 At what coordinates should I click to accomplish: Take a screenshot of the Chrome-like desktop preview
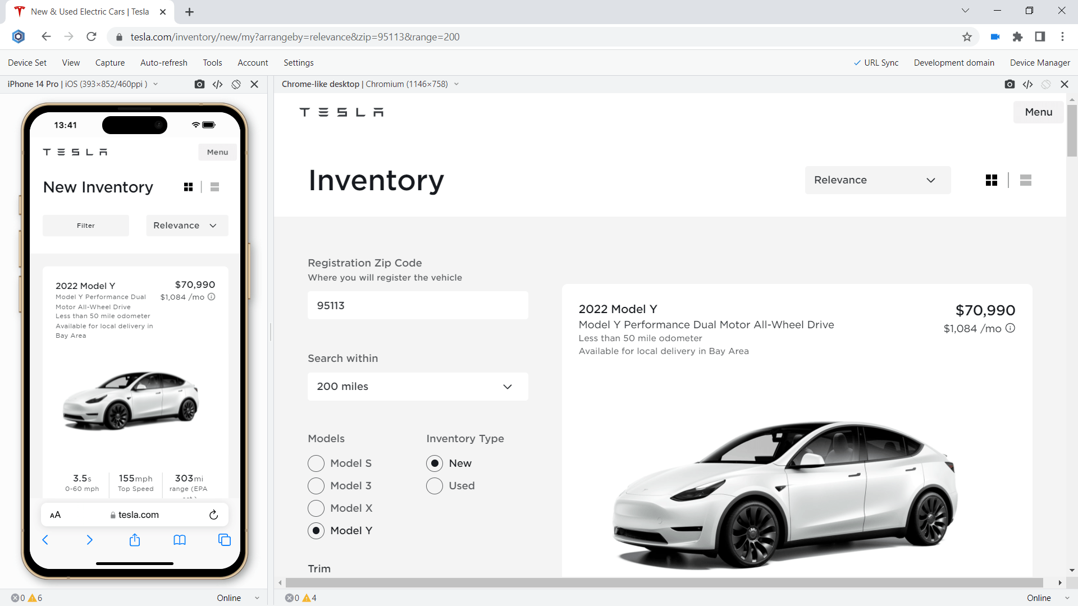1010,84
